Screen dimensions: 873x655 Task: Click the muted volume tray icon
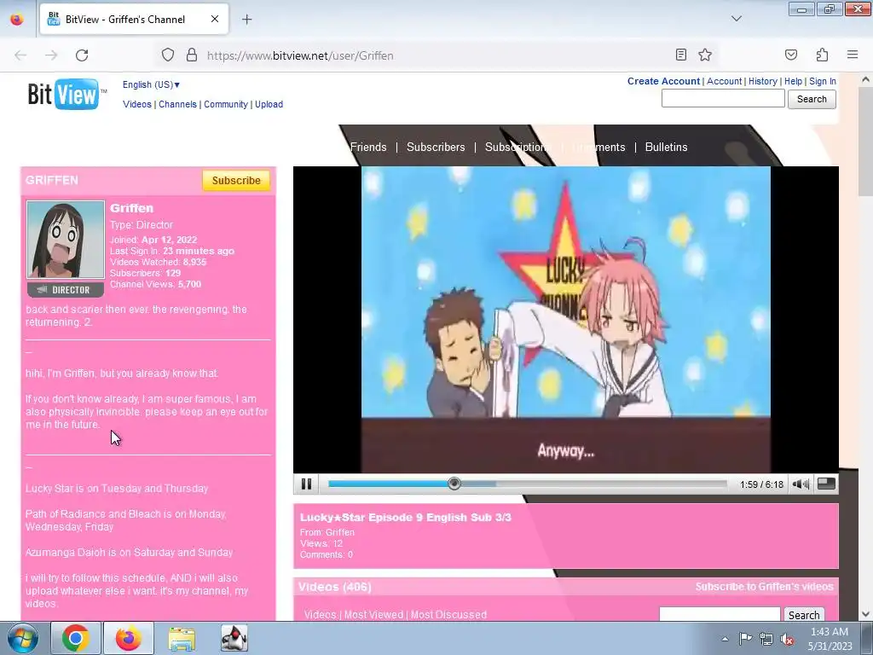(x=787, y=639)
